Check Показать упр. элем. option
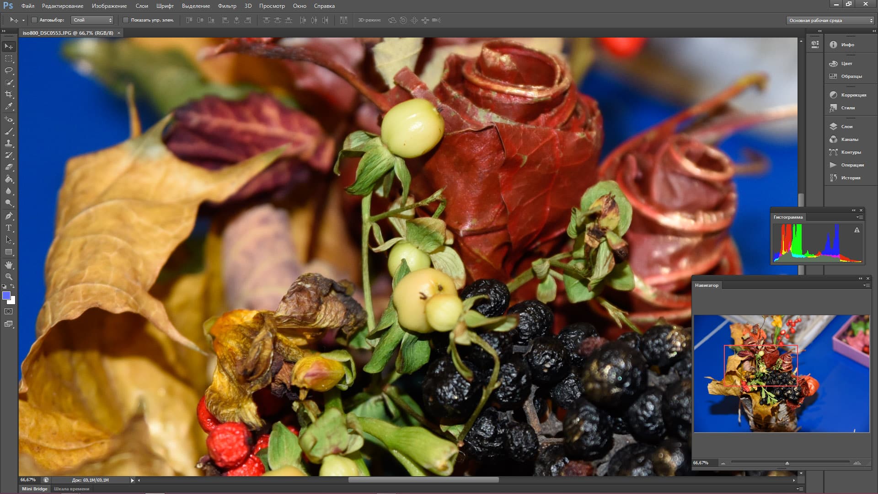This screenshot has height=494, width=878. pos(126,20)
